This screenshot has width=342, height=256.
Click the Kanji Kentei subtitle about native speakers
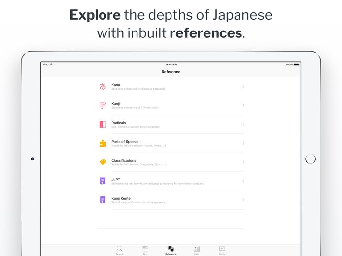[x=138, y=202]
